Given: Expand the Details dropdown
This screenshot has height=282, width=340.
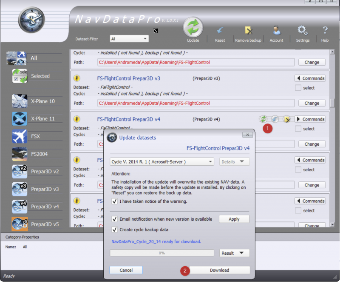Looking at the screenshot, I should [234, 161].
